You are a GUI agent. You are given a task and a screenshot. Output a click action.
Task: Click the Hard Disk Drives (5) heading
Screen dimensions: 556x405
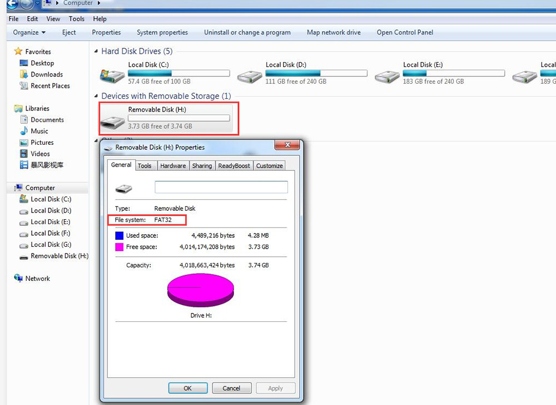[137, 51]
